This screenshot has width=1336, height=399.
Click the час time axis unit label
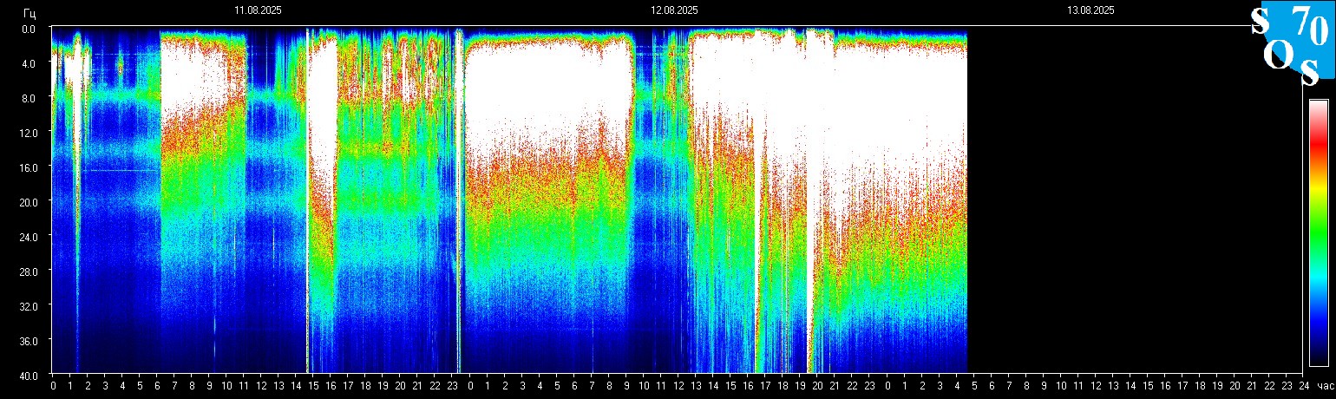(1324, 386)
